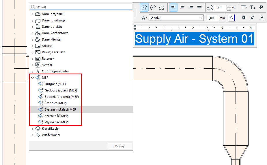This screenshot has width=267, height=165.
Task: Select the Dane obiektu building icon
Action: [x=38, y=27]
